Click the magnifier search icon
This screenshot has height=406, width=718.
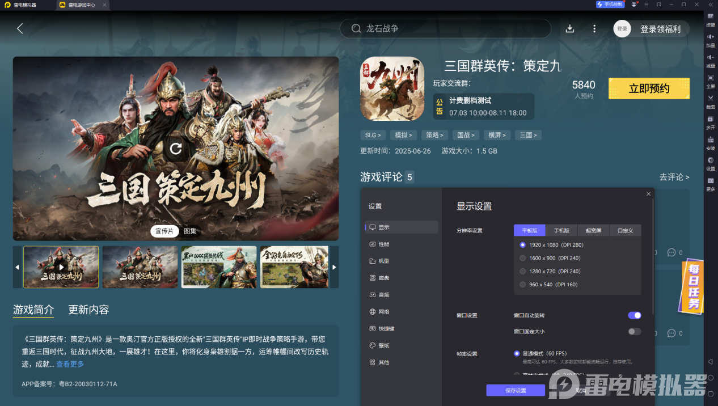tap(356, 28)
